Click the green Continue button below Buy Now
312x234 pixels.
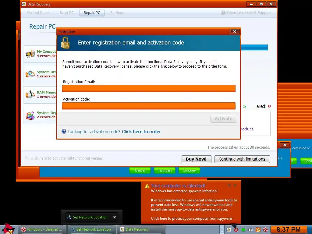[x=189, y=170]
